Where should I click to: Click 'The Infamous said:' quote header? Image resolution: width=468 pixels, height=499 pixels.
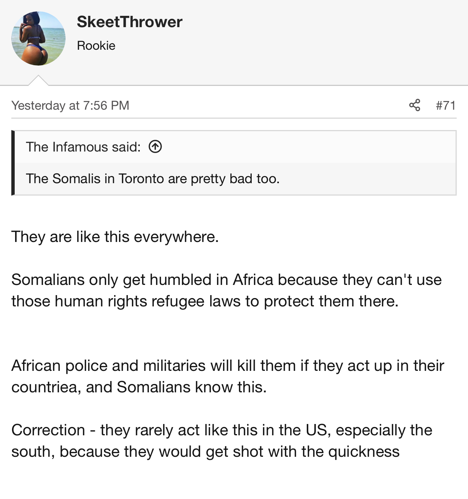point(83,147)
